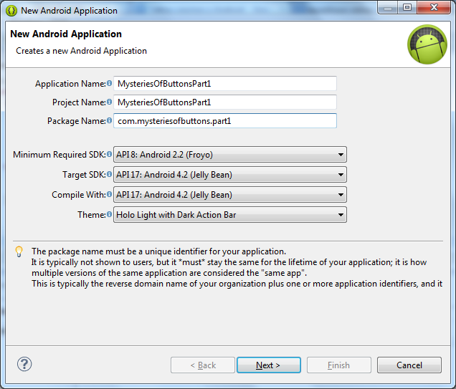This screenshot has height=389, width=456.
Task: Click info icon beside Compile With
Action: 110,195
